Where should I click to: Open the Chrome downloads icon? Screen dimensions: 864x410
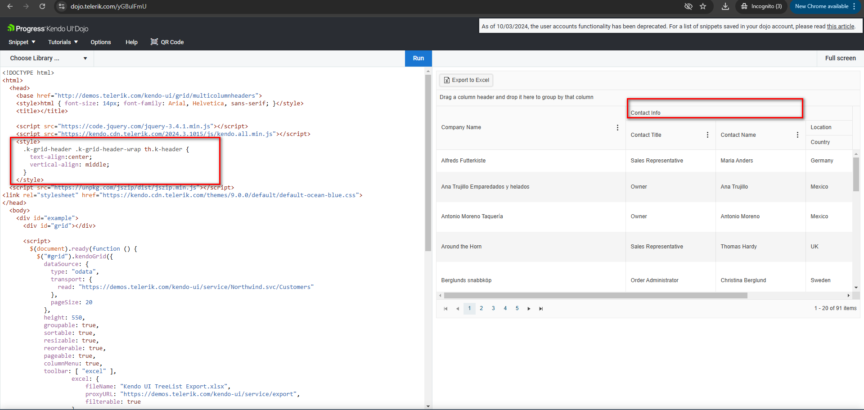coord(725,6)
